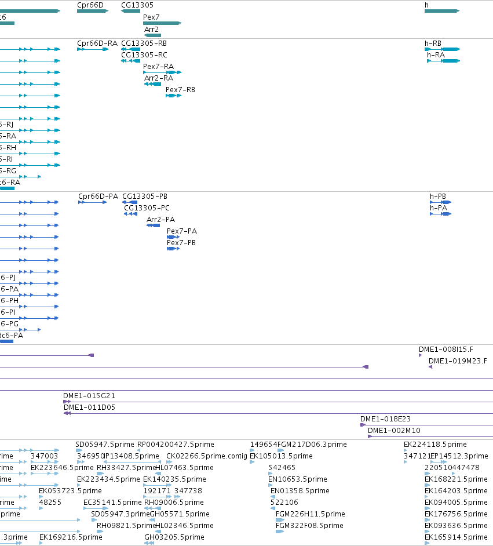Click the EP14512.3prime EST label
The width and height of the screenshot is (493, 546).
tap(459, 456)
